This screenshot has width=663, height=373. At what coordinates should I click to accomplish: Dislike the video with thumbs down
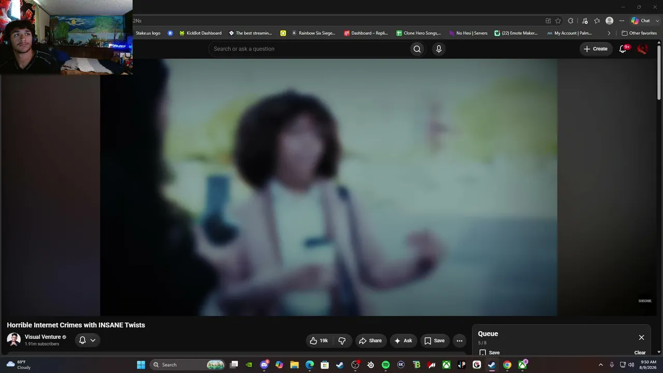[x=342, y=340]
